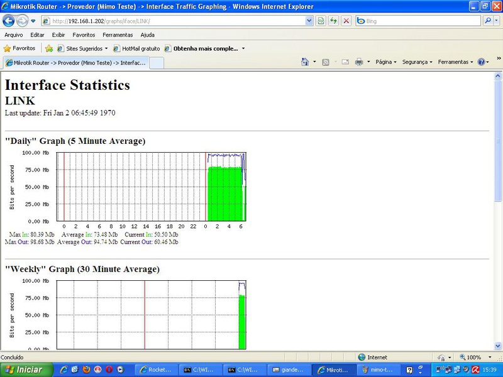Click the vertical scrollbar thumb
The width and height of the screenshot is (503, 377).
tap(498, 141)
